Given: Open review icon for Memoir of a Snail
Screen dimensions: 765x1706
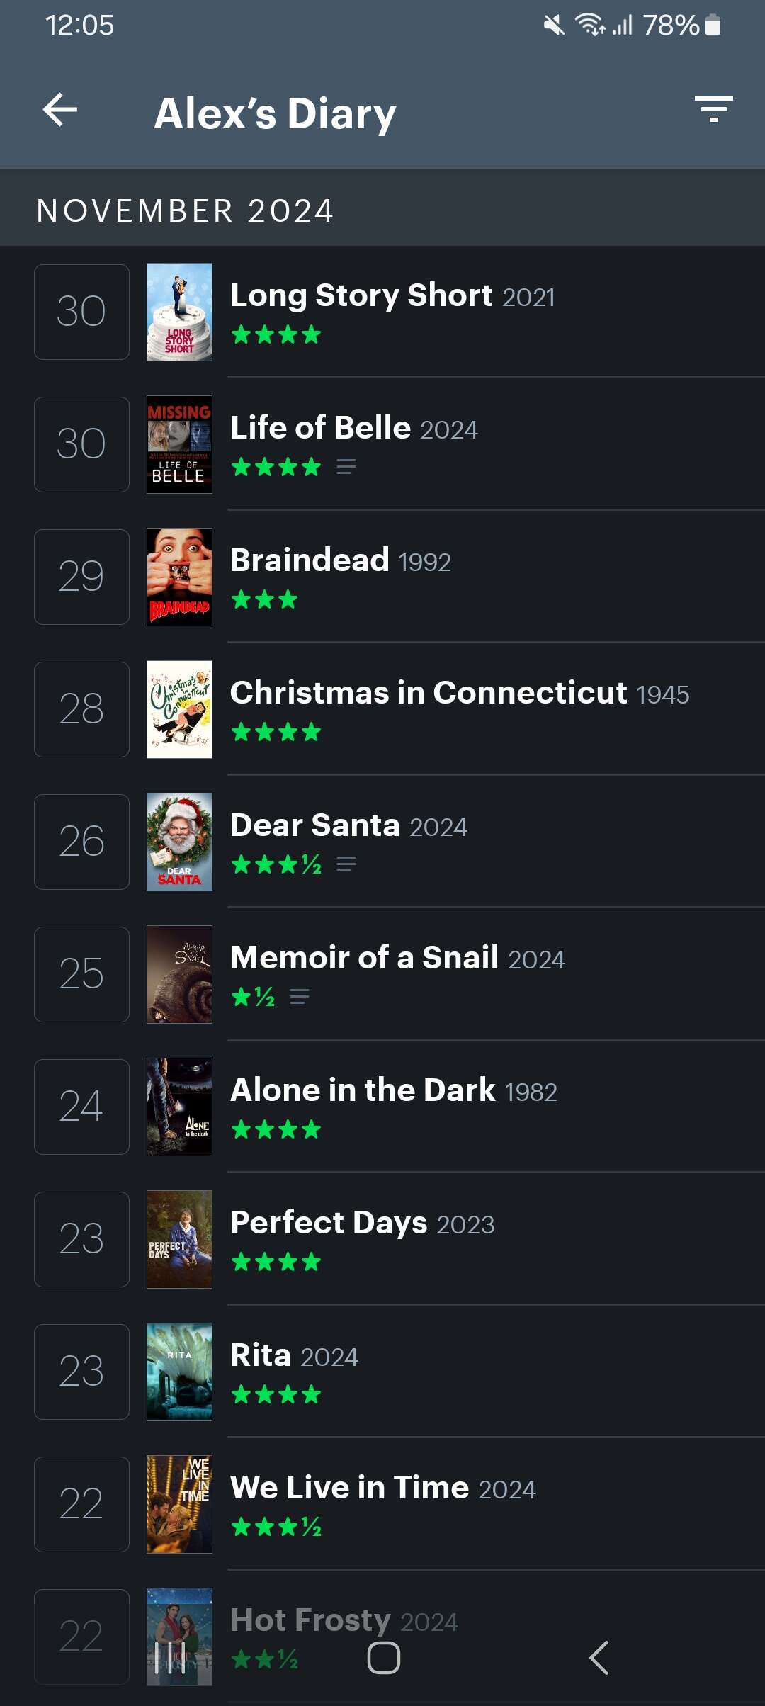Looking at the screenshot, I should pos(300,997).
